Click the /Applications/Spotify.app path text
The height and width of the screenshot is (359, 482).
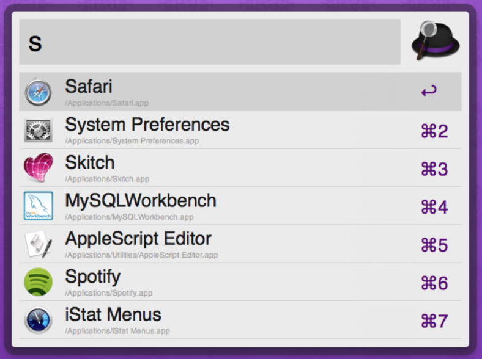(109, 293)
